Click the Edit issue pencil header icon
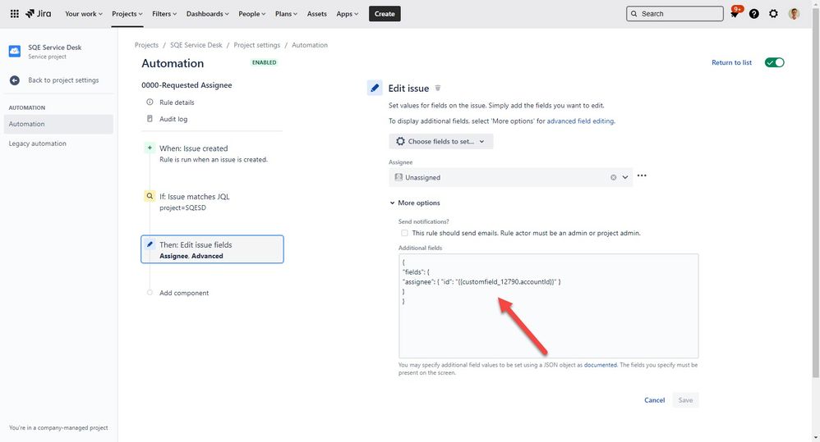 tap(375, 89)
